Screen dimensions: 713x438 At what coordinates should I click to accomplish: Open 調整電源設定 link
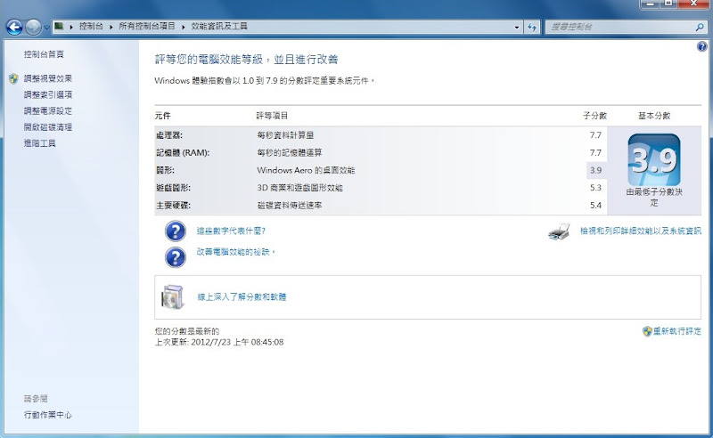point(48,111)
